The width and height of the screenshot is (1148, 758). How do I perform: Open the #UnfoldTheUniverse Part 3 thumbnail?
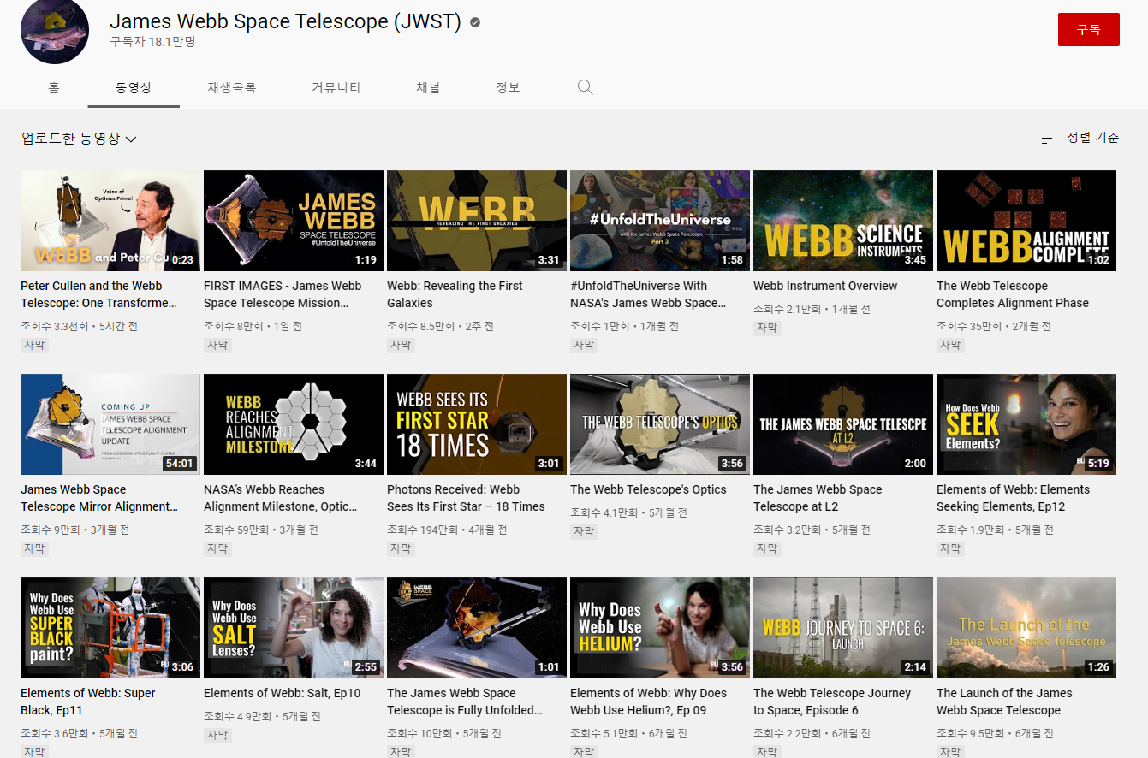pyautogui.click(x=660, y=221)
